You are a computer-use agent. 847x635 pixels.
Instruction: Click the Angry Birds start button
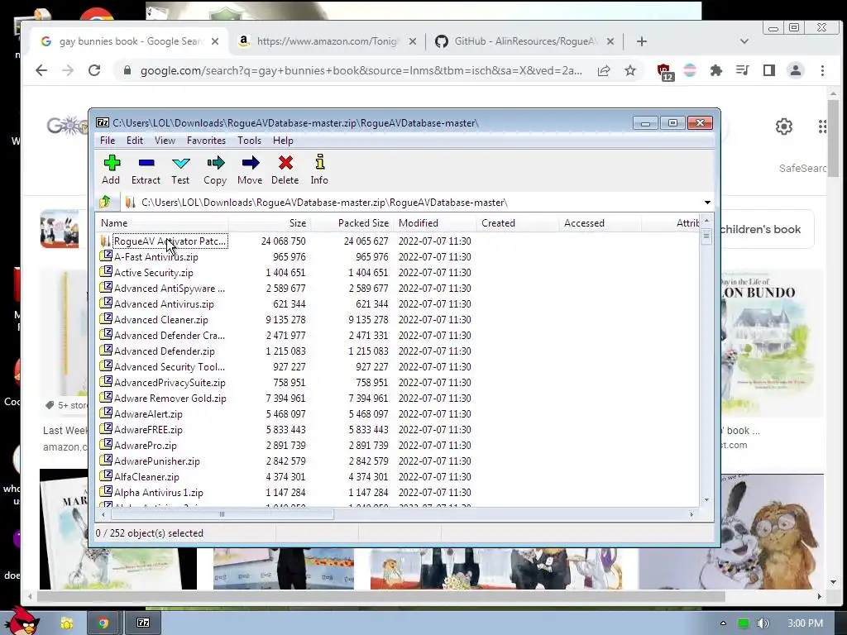pyautogui.click(x=22, y=620)
